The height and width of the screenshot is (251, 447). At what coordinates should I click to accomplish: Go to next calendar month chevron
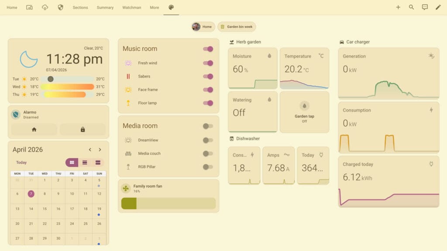coord(100,150)
